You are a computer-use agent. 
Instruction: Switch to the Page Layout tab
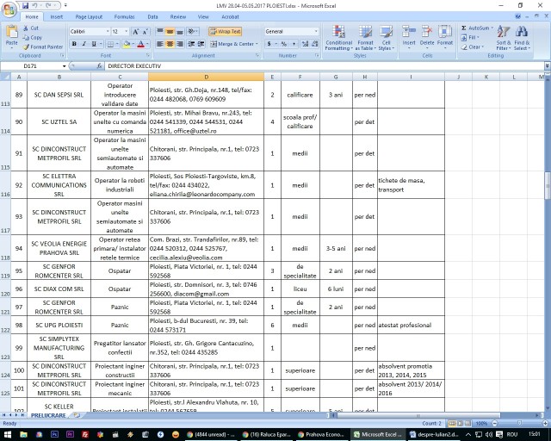[x=89, y=17]
